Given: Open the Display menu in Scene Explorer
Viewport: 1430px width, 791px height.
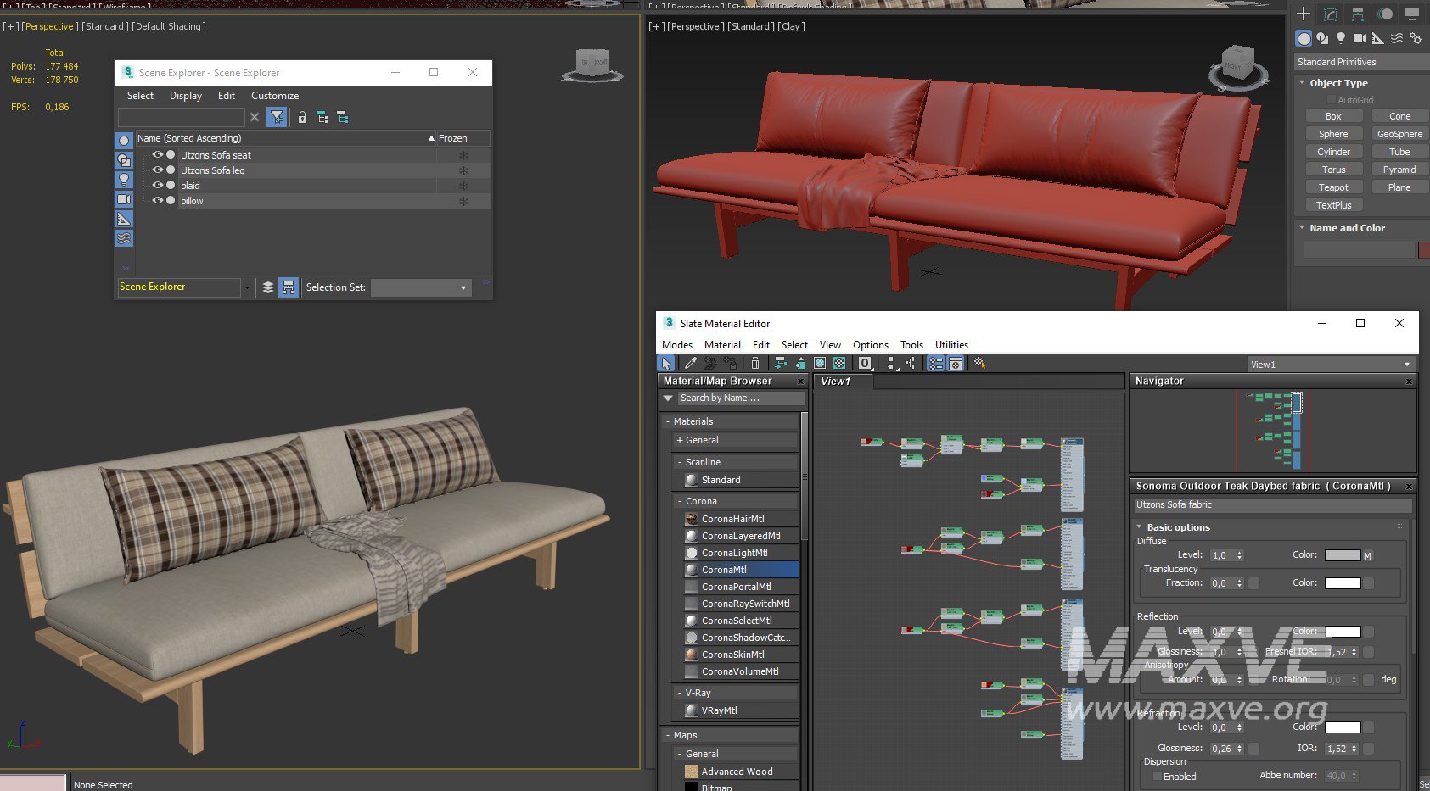Looking at the screenshot, I should coord(185,96).
